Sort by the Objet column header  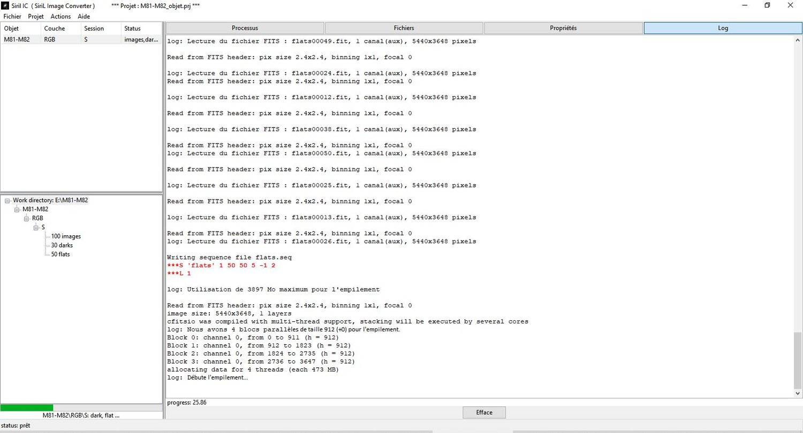click(x=20, y=28)
